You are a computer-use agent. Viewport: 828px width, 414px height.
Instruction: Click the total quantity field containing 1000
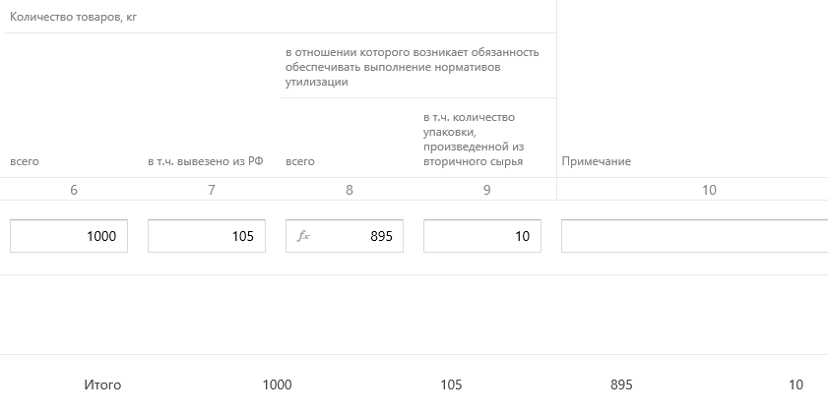tap(69, 236)
